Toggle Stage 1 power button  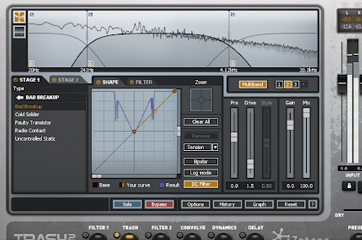15,80
